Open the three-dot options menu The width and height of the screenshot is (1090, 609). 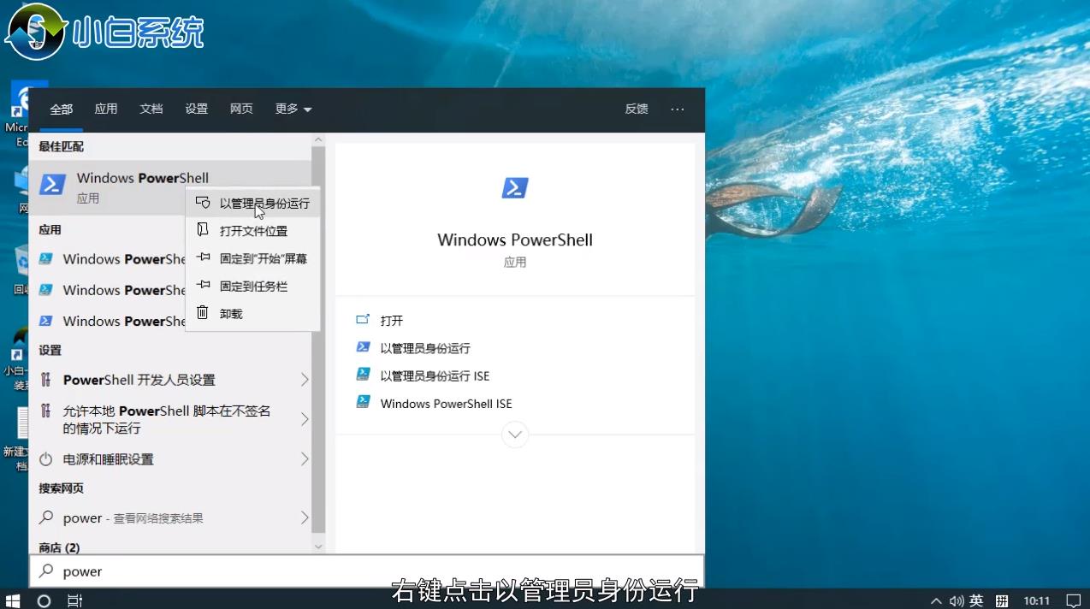click(x=678, y=109)
